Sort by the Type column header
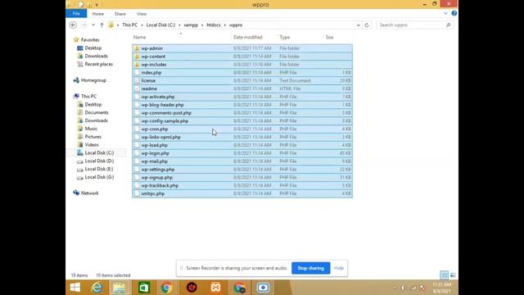This screenshot has height=295, width=524. 285,37
